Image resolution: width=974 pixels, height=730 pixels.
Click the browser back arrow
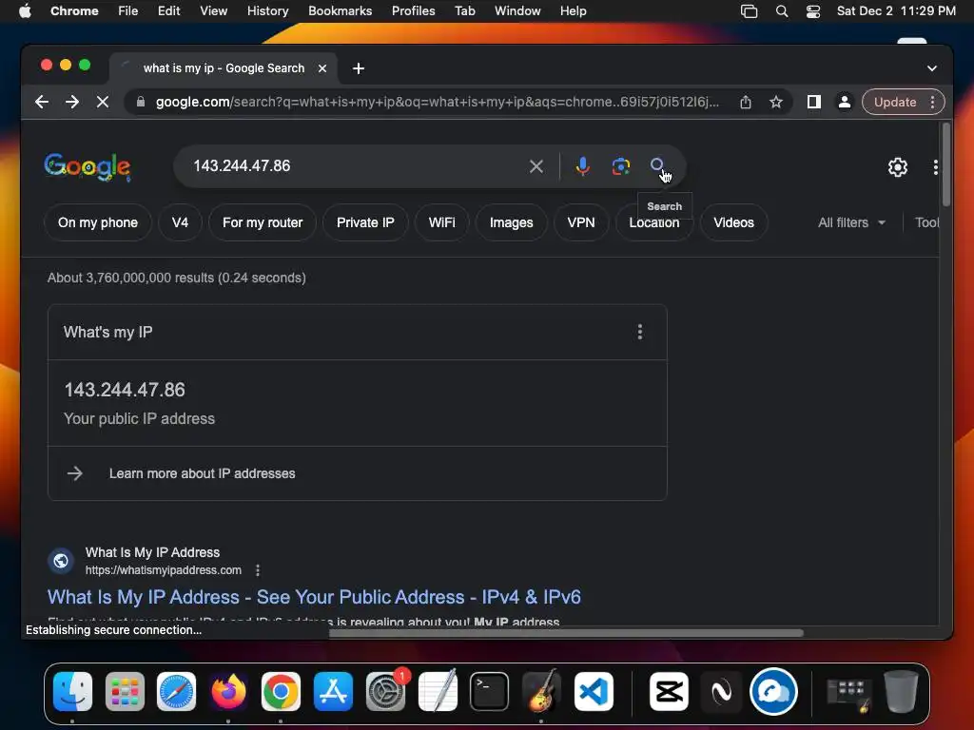tap(42, 102)
